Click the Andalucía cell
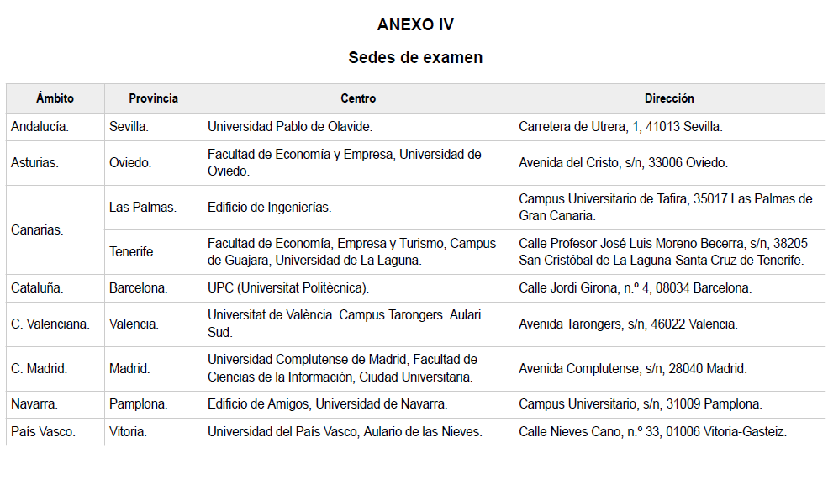This screenshot has height=485, width=828. pos(40,127)
